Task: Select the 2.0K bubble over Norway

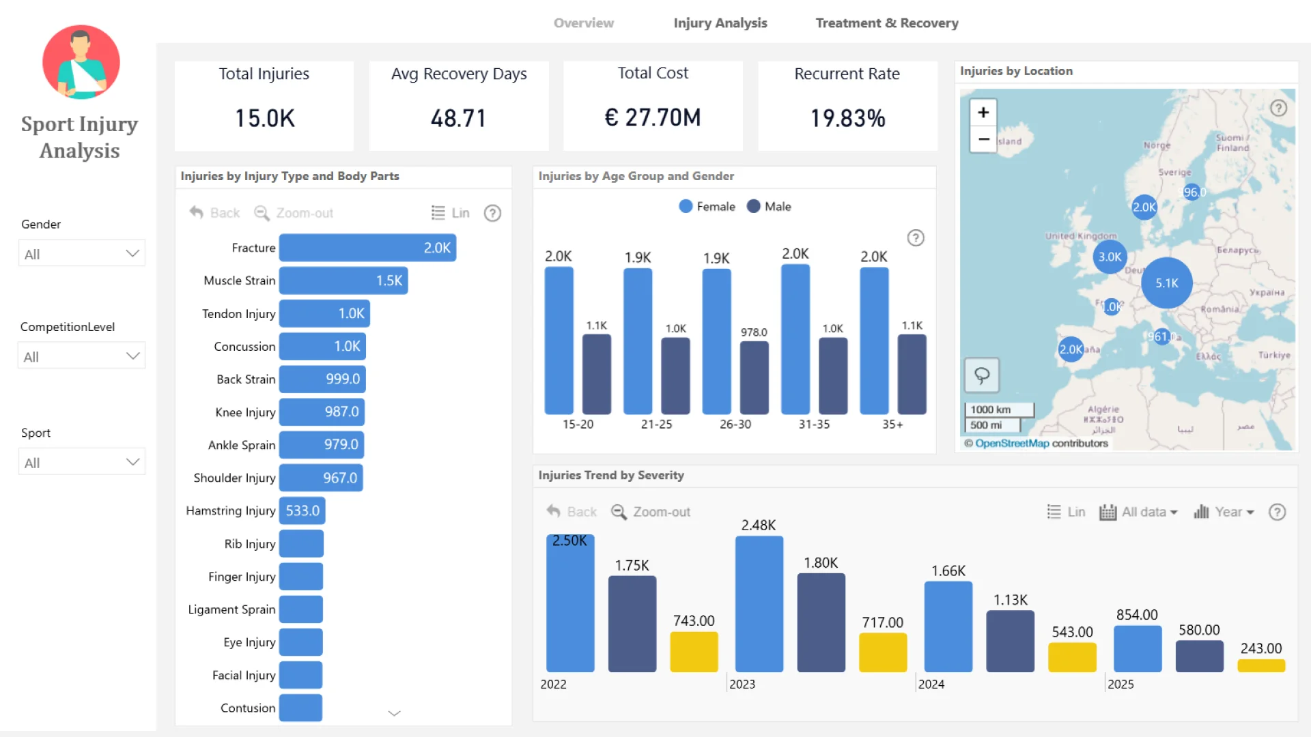Action: click(x=1144, y=207)
